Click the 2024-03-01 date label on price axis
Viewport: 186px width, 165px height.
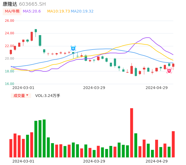coord(23,88)
